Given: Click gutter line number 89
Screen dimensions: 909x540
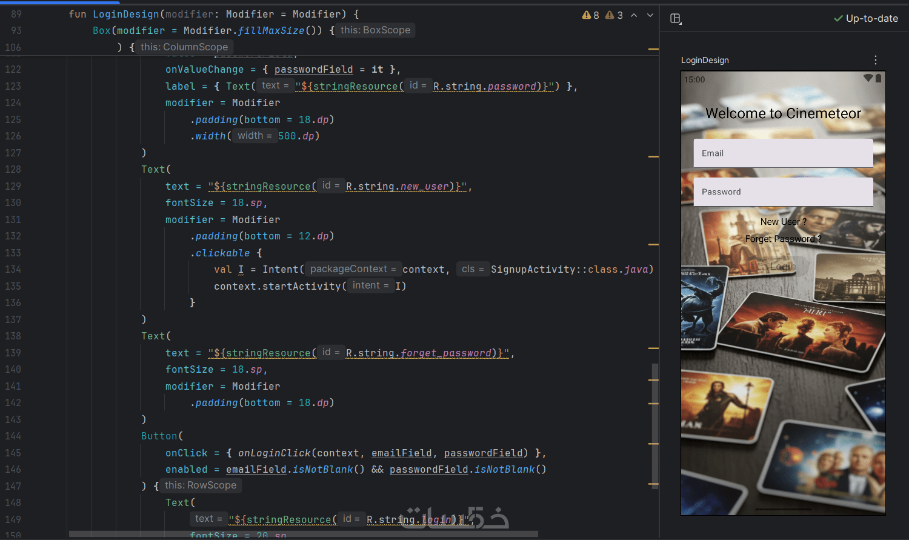Looking at the screenshot, I should [x=16, y=14].
